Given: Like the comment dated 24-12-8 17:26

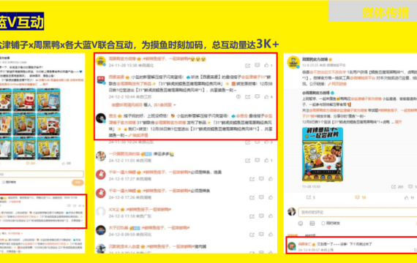Looking at the screenshot, I should (x=271, y=197).
